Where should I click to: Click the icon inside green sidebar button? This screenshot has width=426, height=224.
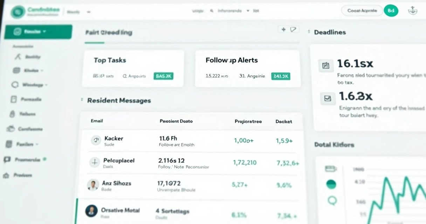tap(17, 32)
